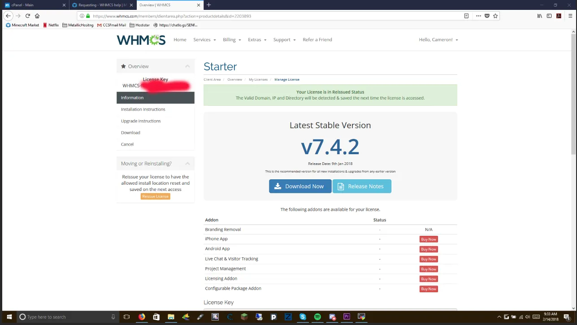The height and width of the screenshot is (325, 577).
Task: Click the Adobe Acrobat extension icon
Action: pyautogui.click(x=559, y=16)
